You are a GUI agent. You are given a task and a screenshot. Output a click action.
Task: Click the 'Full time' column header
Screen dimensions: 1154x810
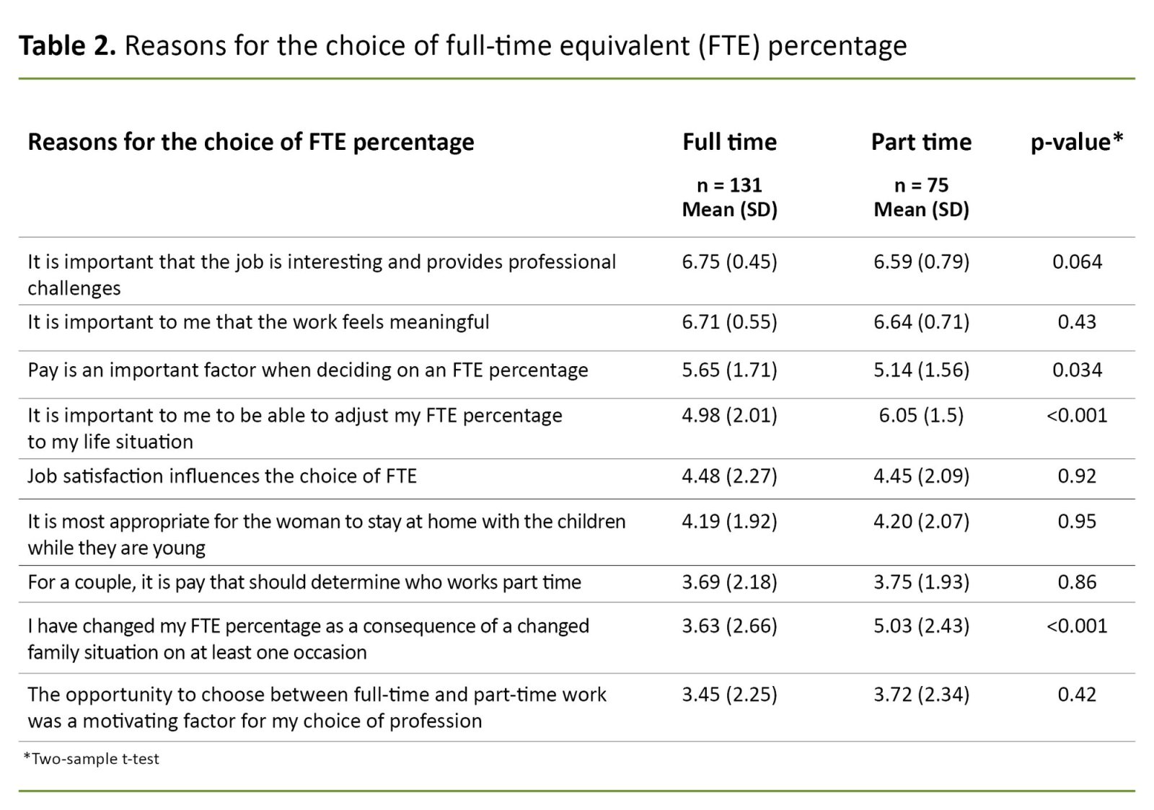(729, 142)
